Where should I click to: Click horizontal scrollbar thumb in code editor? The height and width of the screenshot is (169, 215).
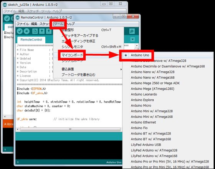(x=70, y=129)
